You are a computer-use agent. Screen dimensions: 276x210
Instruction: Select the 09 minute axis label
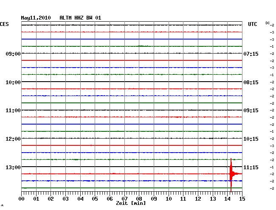point(154,199)
